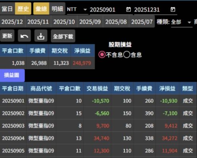Open calendar picker for end date 20251231
The image size is (197, 158).
pos(173,9)
